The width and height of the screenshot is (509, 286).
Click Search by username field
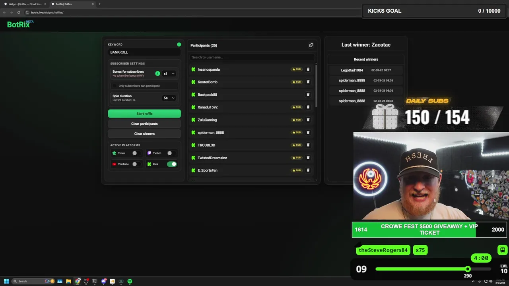click(251, 57)
